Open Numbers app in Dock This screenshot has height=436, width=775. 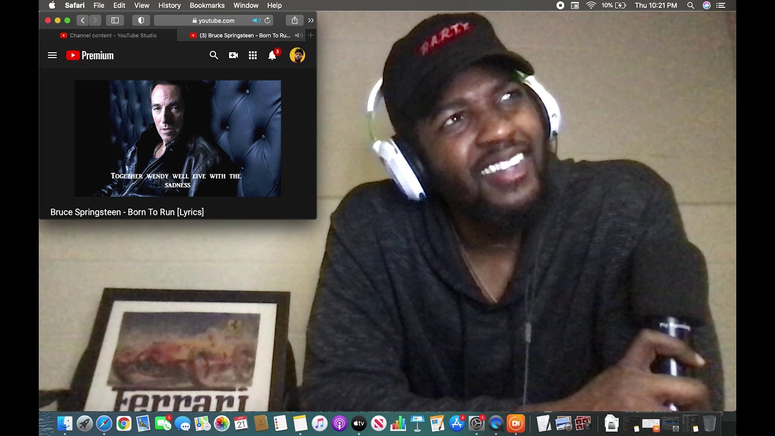click(x=398, y=424)
